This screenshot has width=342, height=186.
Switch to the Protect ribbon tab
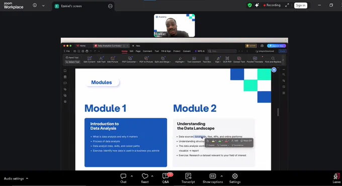coord(177,51)
